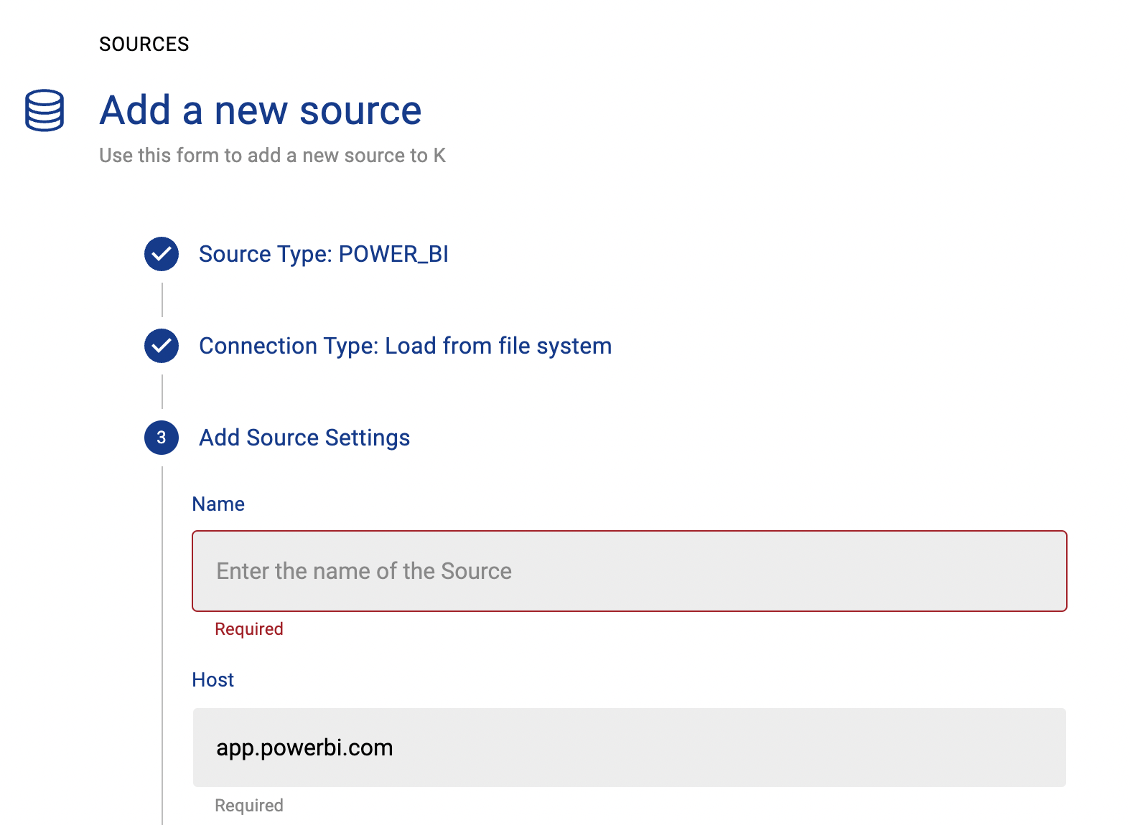The height and width of the screenshot is (825, 1130).
Task: Focus the Name input field
Action: pyautogui.click(x=629, y=571)
